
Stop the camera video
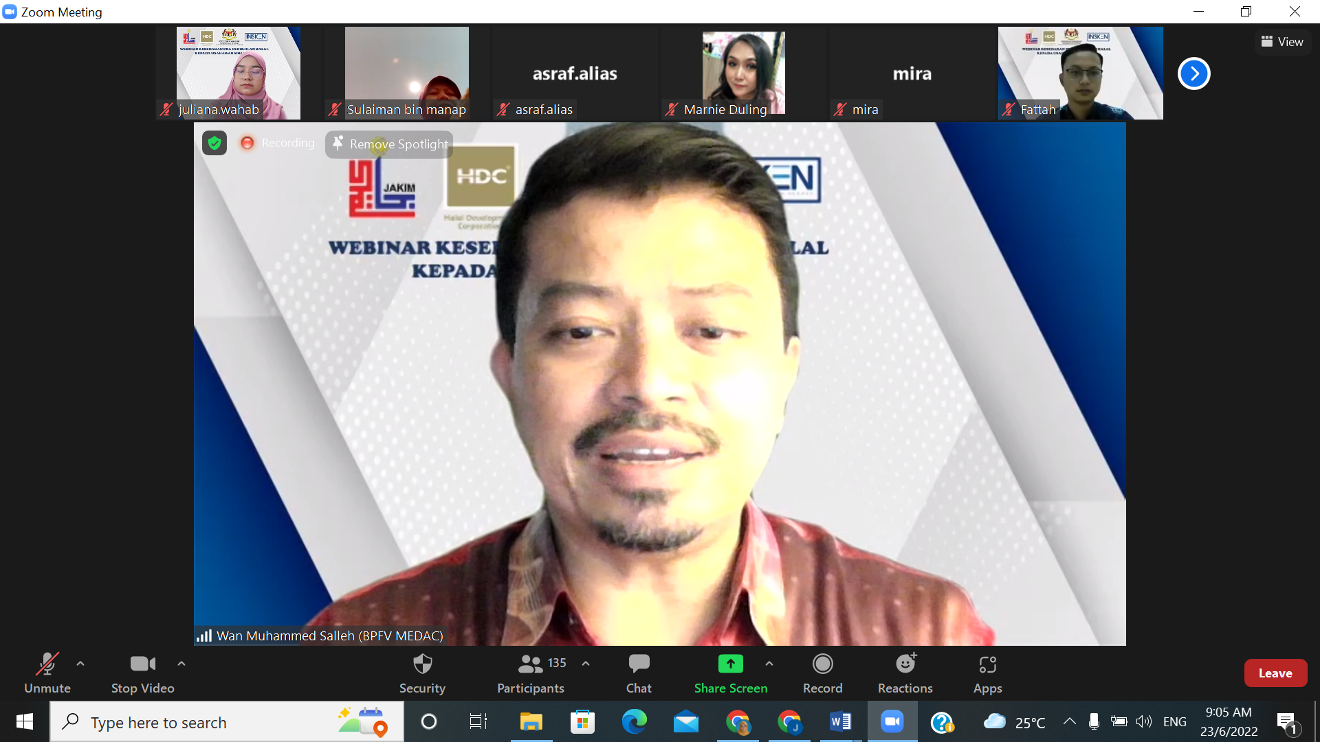click(142, 673)
